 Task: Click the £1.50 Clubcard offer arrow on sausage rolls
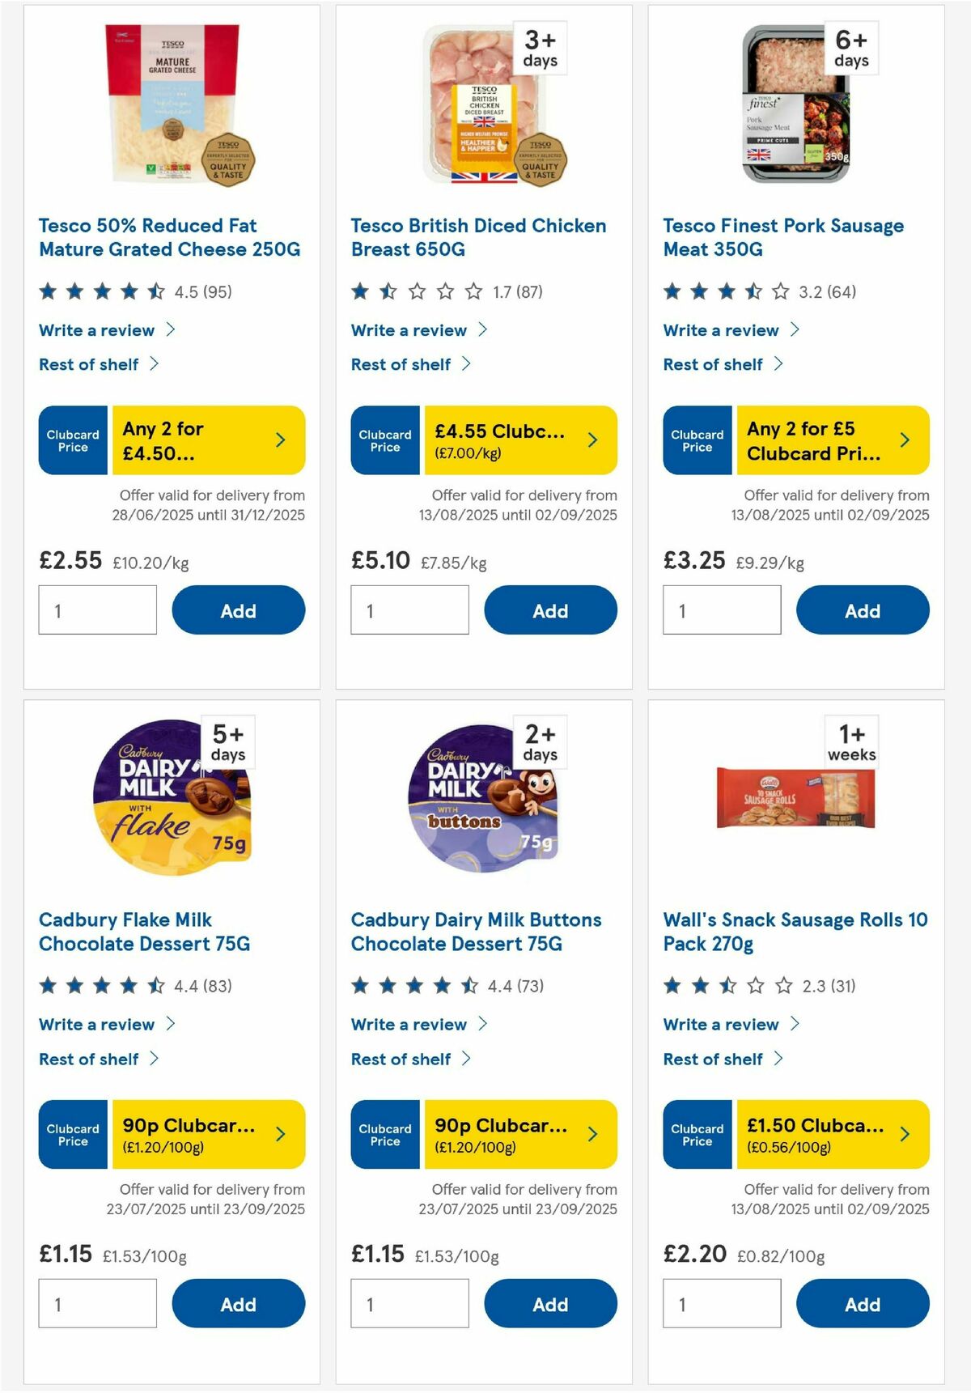pos(905,1135)
